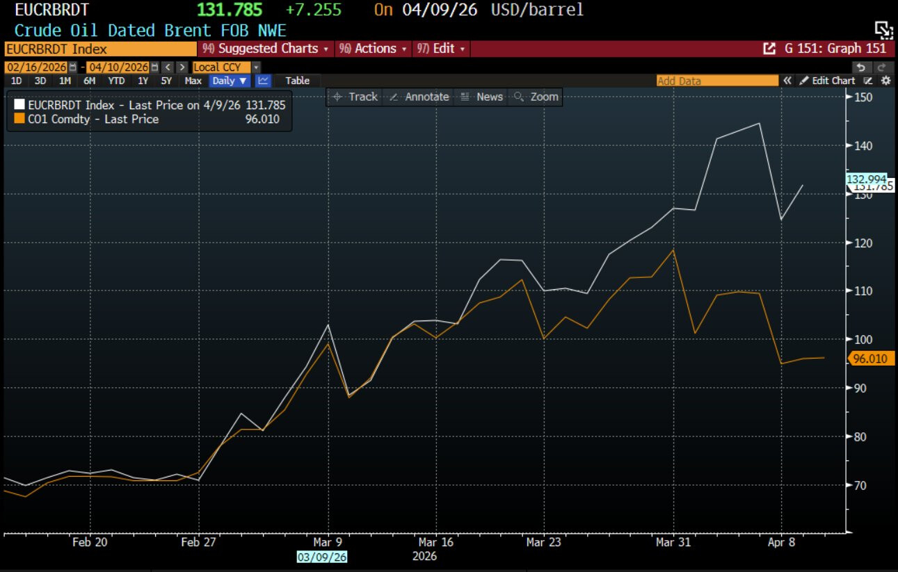Toggle the Annotate drawing mode
The image size is (898, 572).
pos(419,97)
